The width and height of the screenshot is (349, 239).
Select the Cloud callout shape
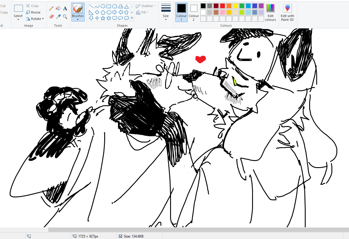point(126,18)
